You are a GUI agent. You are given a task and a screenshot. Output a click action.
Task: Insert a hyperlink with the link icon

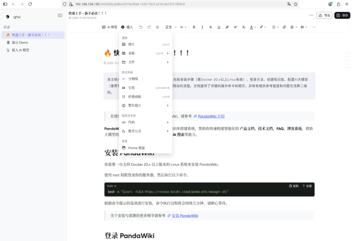284,27
